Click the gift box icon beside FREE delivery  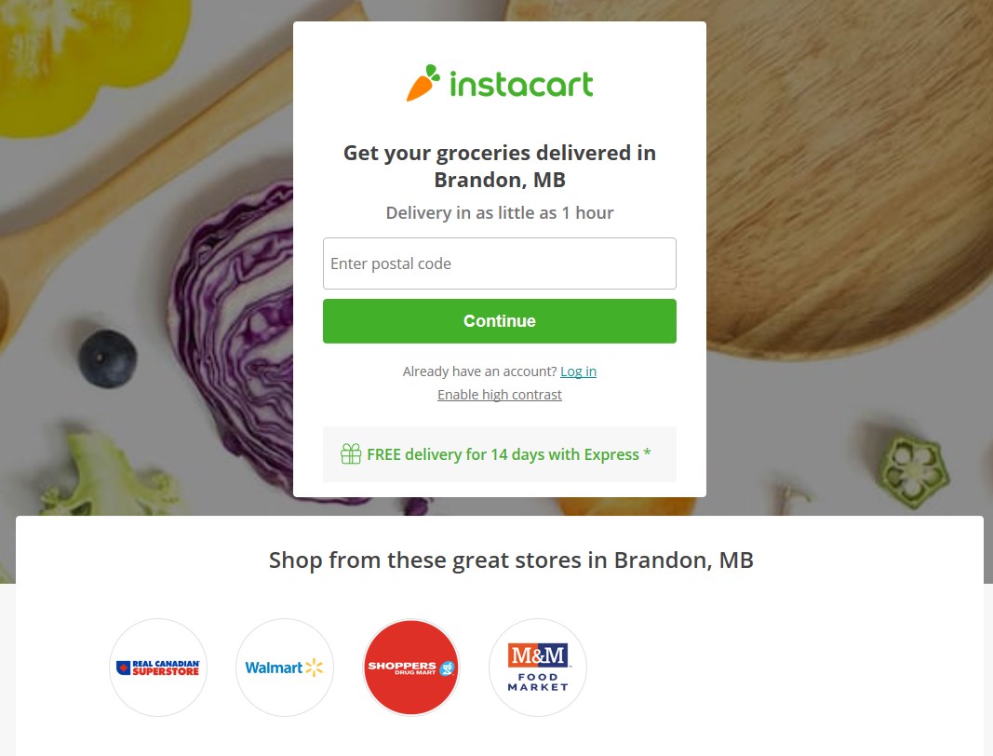tap(351, 453)
